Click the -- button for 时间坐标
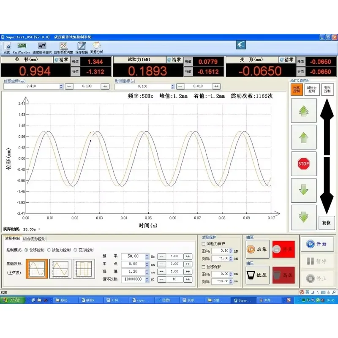 click(x=180, y=87)
